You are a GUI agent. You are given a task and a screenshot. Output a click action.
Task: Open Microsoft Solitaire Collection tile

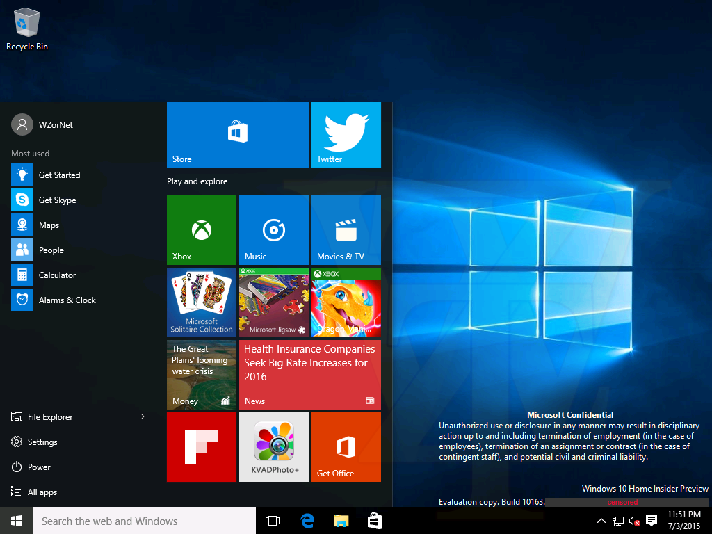[x=201, y=302]
